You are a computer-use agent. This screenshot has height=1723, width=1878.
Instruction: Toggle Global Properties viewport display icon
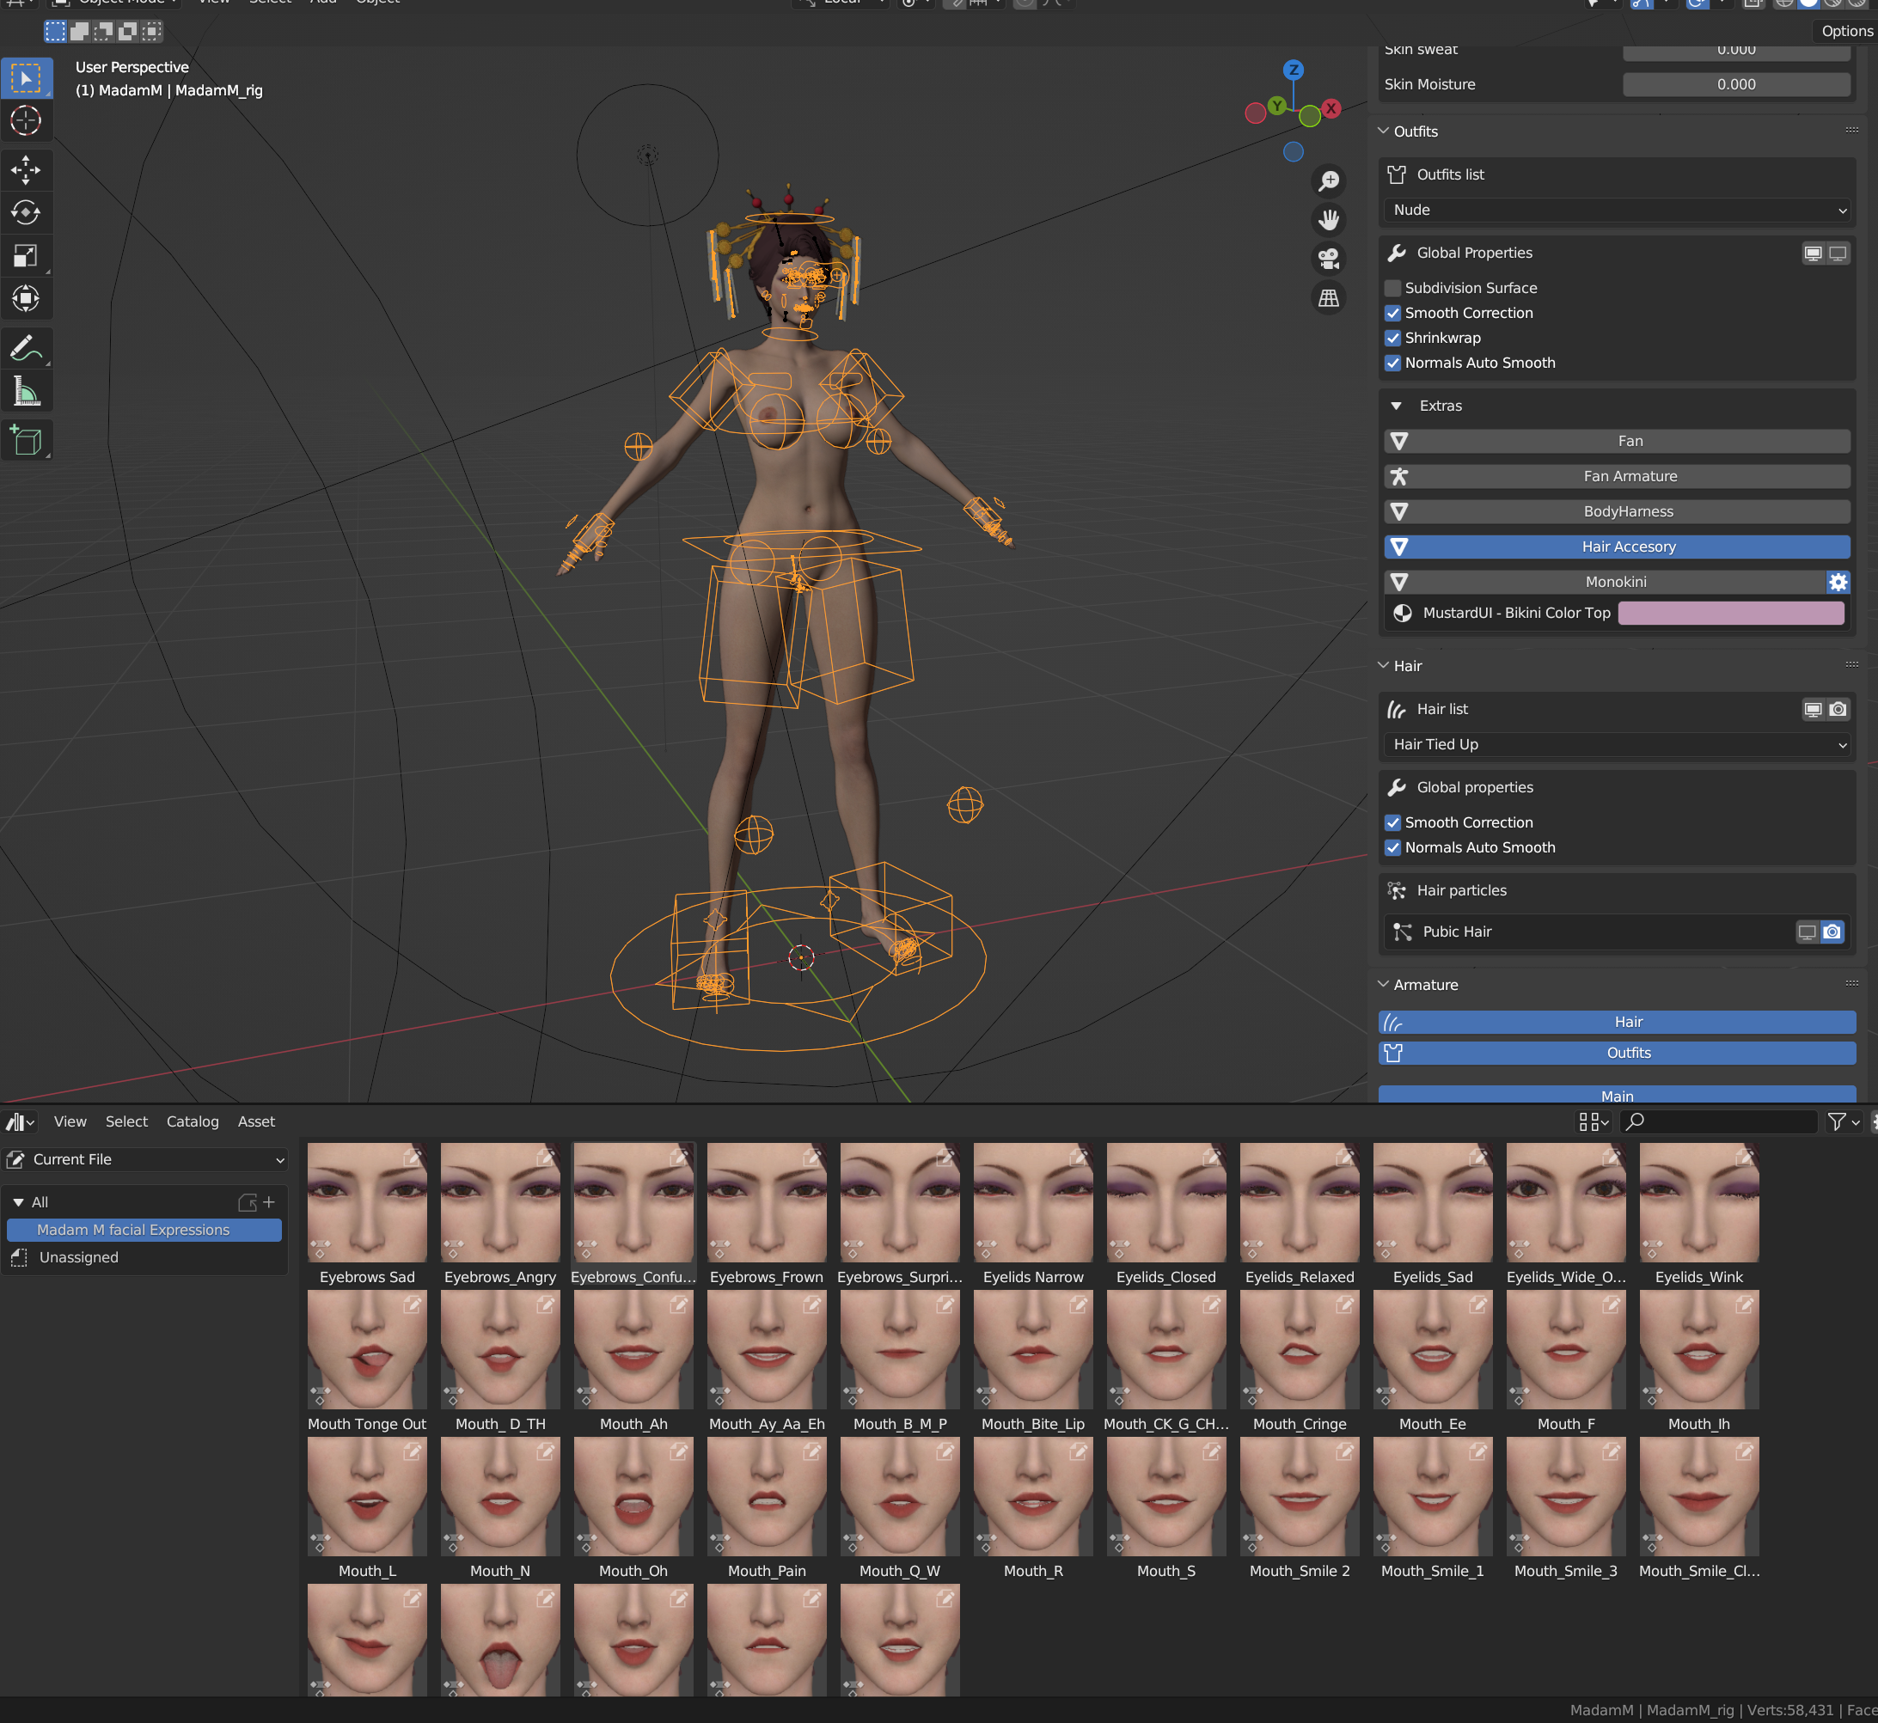(x=1813, y=253)
